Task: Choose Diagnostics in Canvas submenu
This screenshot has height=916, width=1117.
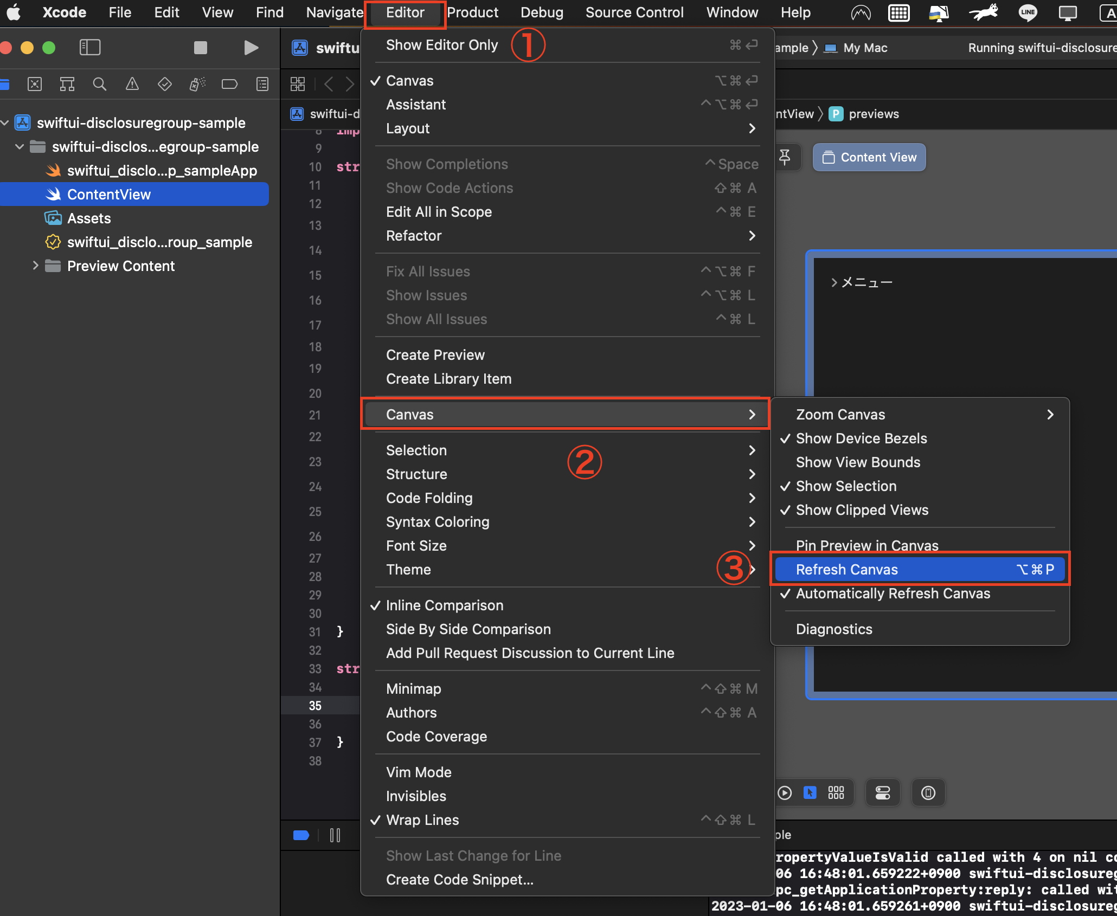Action: click(x=920, y=629)
